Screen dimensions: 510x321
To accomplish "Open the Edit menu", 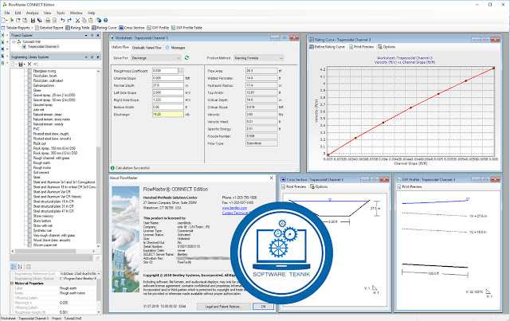I will [18, 13].
